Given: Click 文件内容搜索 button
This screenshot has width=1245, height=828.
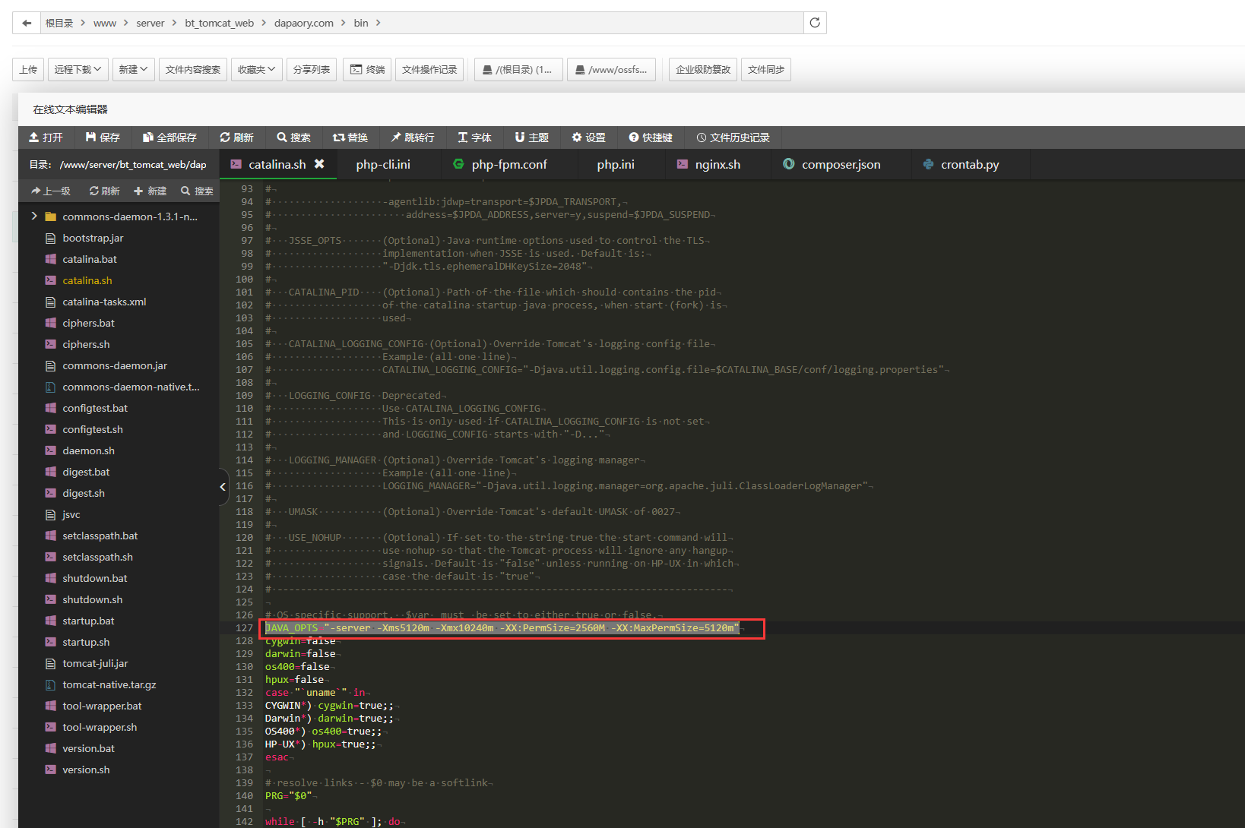Looking at the screenshot, I should 193,70.
